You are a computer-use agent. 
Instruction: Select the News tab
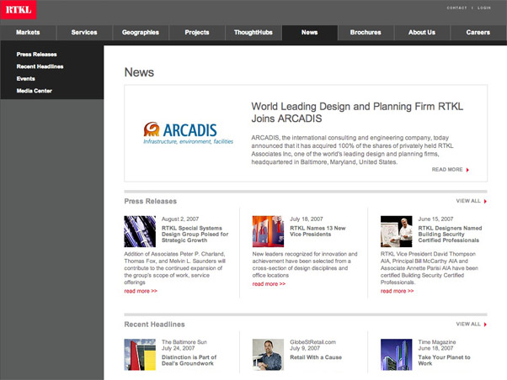point(309,33)
